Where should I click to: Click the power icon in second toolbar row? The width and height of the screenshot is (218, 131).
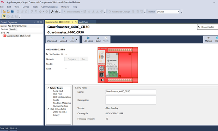point(8,16)
